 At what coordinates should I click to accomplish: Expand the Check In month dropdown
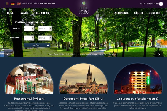[45, 29]
